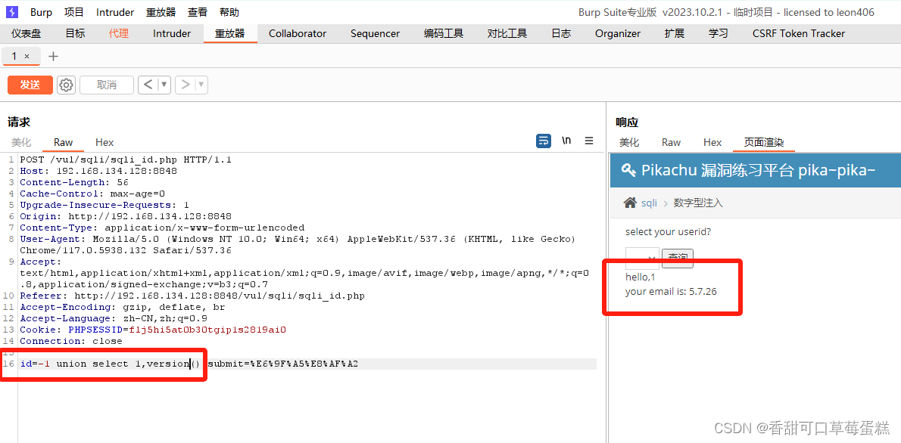Switch response view to Hex
This screenshot has width=901, height=443.
[x=712, y=142]
